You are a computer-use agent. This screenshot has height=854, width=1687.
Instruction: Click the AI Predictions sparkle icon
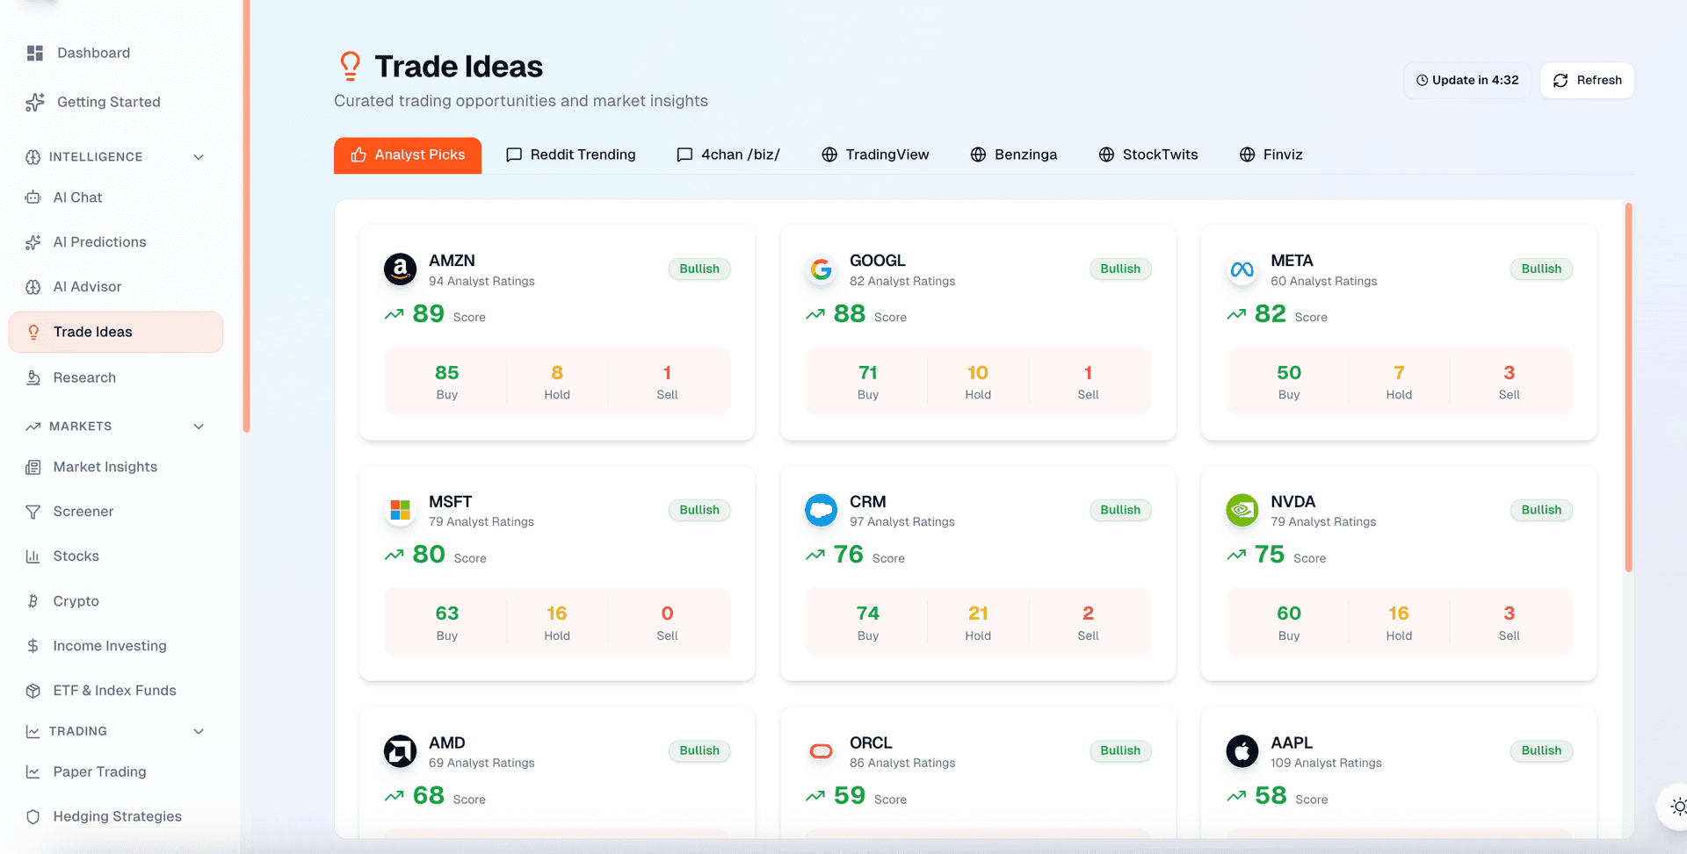[33, 242]
